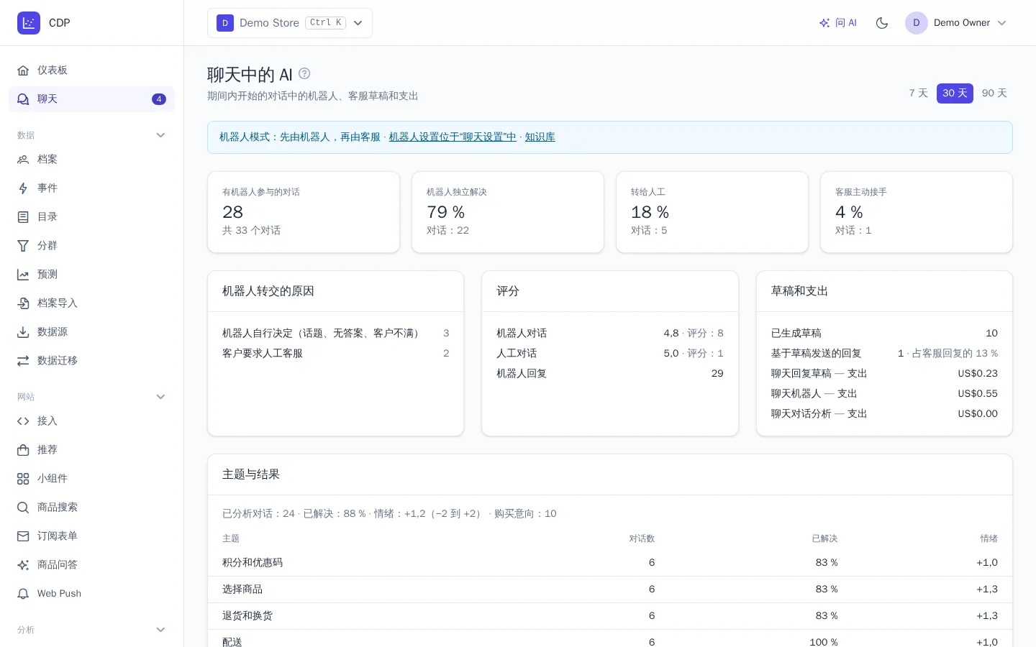Viewport: 1036px width, 647px height.
Task: Click the 数据迁移 arrows icon
Action: coord(23,361)
